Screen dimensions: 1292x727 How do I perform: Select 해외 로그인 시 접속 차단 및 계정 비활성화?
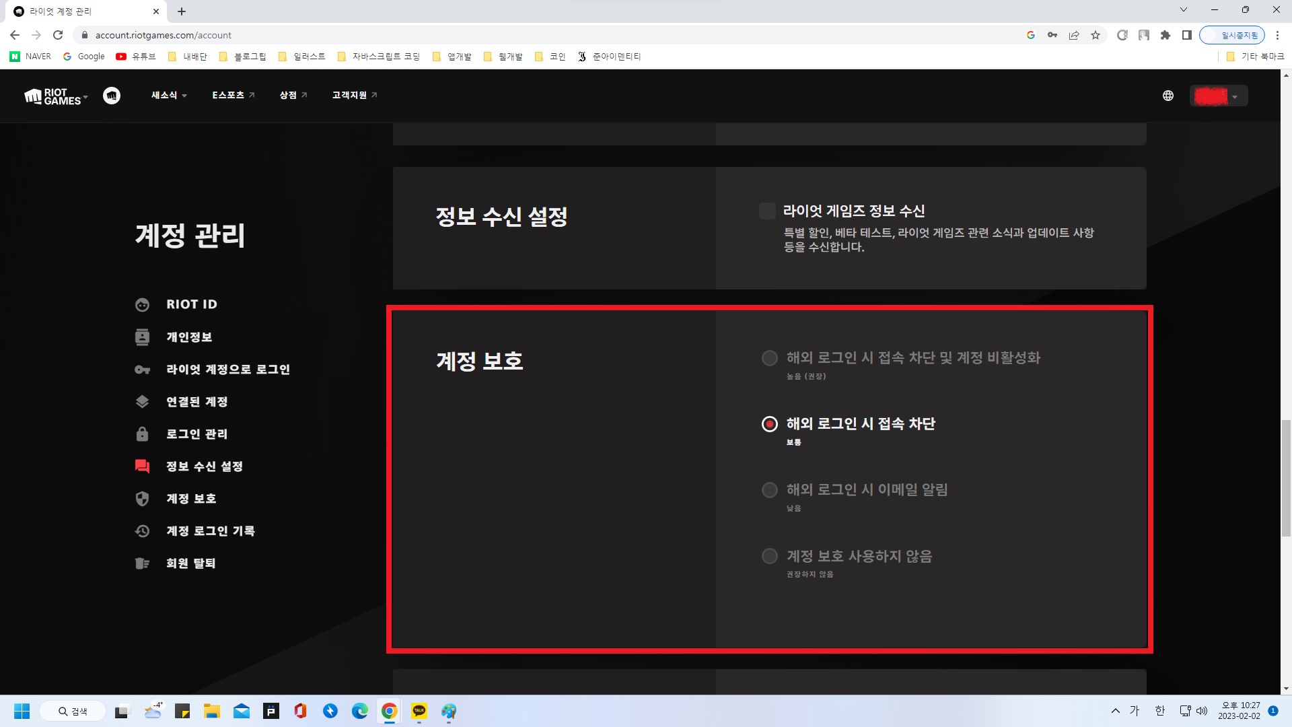click(769, 358)
